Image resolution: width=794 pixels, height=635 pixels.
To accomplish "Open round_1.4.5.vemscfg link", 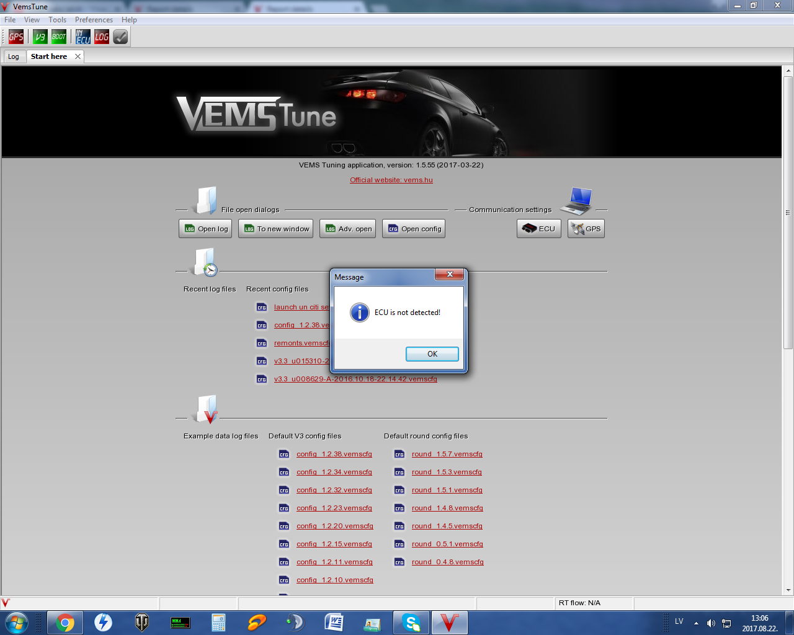I will (447, 526).
